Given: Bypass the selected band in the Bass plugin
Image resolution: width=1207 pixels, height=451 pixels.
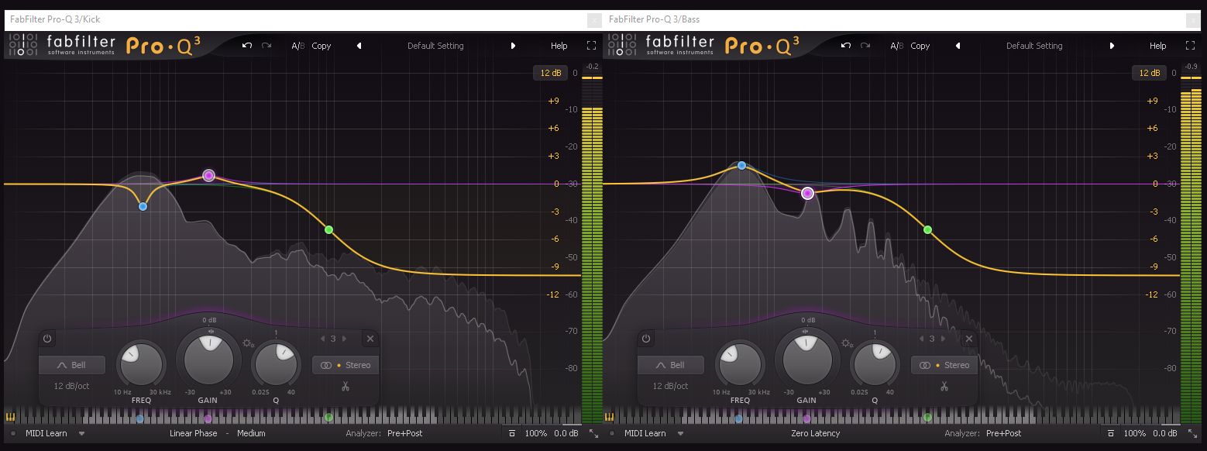Looking at the screenshot, I should 646,339.
